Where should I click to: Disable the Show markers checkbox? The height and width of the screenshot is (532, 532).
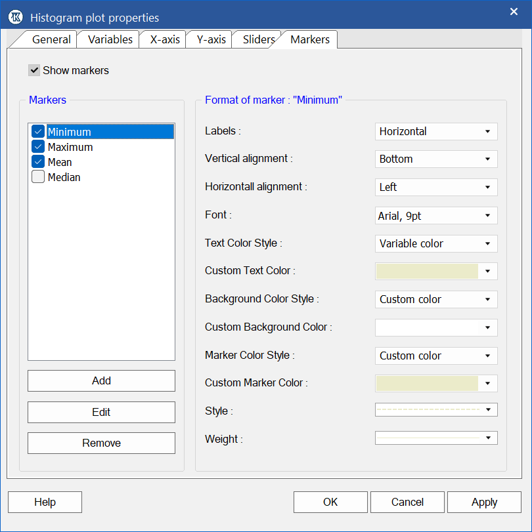pos(33,70)
